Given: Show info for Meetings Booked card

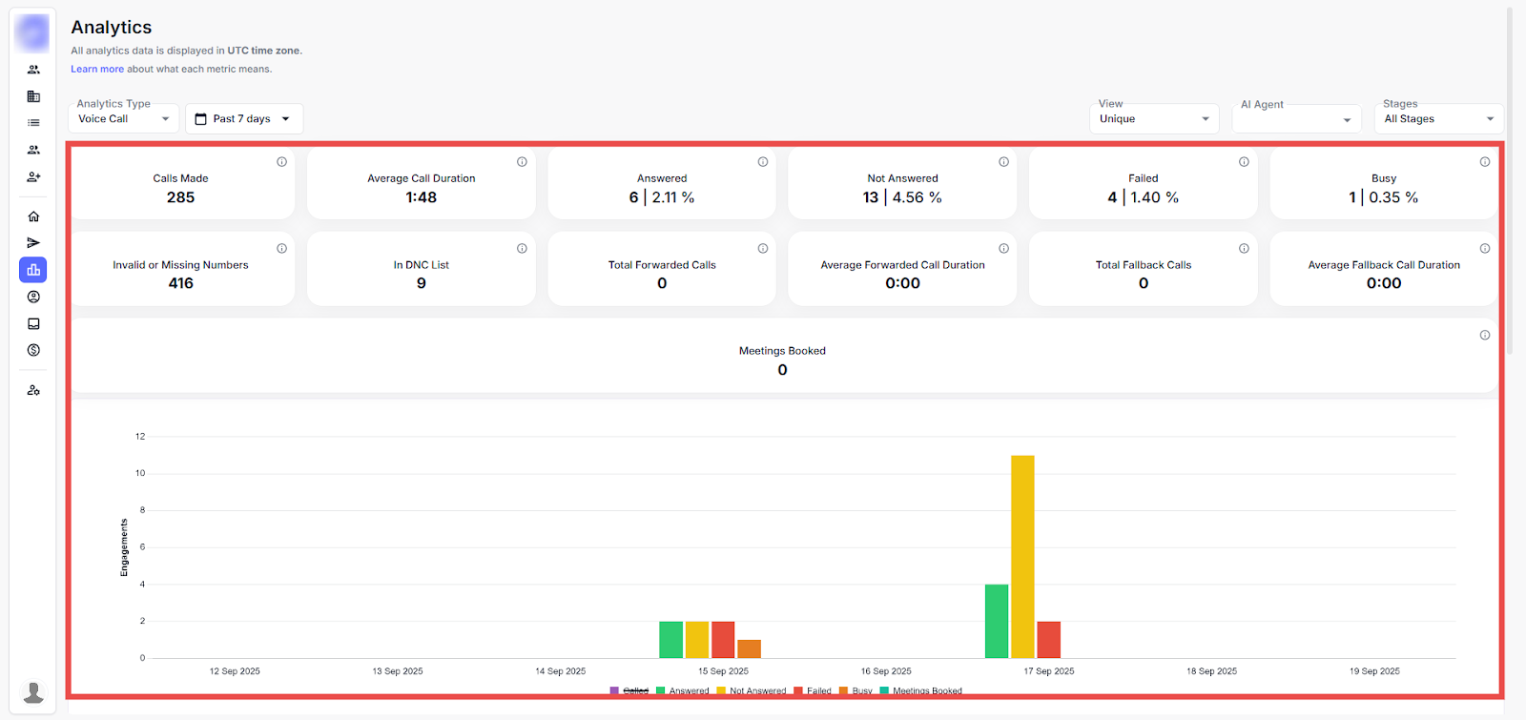Looking at the screenshot, I should (x=1484, y=335).
